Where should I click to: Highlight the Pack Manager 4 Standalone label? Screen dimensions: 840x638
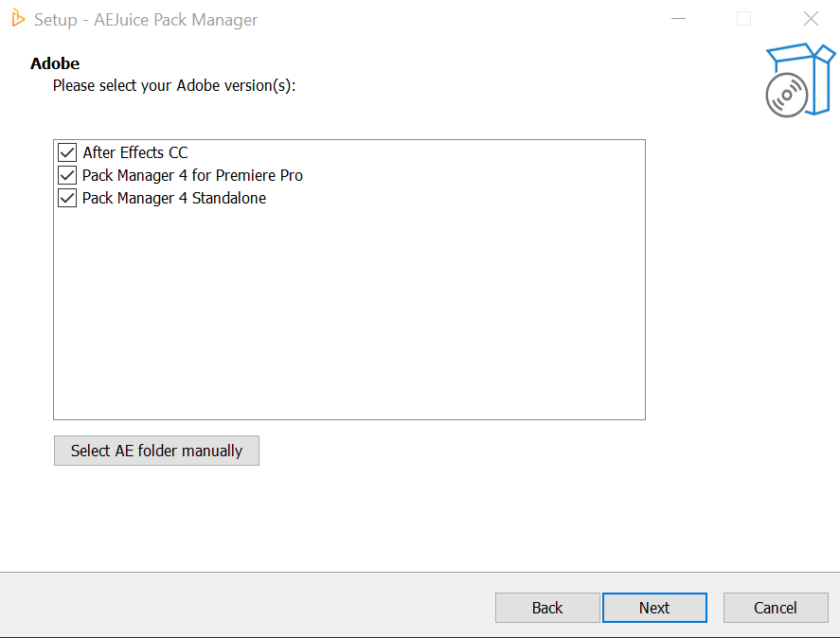tap(174, 198)
